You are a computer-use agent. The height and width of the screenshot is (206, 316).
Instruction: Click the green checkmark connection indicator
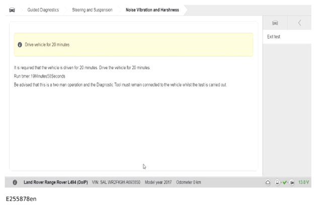click(x=285, y=182)
